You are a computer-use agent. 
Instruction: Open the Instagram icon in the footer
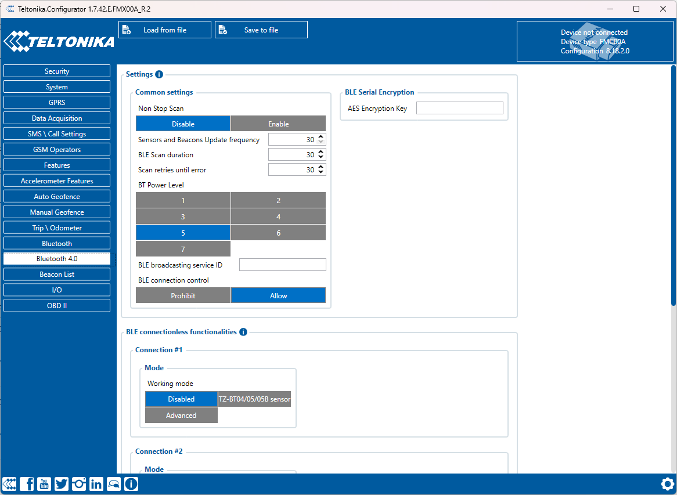[78, 484]
